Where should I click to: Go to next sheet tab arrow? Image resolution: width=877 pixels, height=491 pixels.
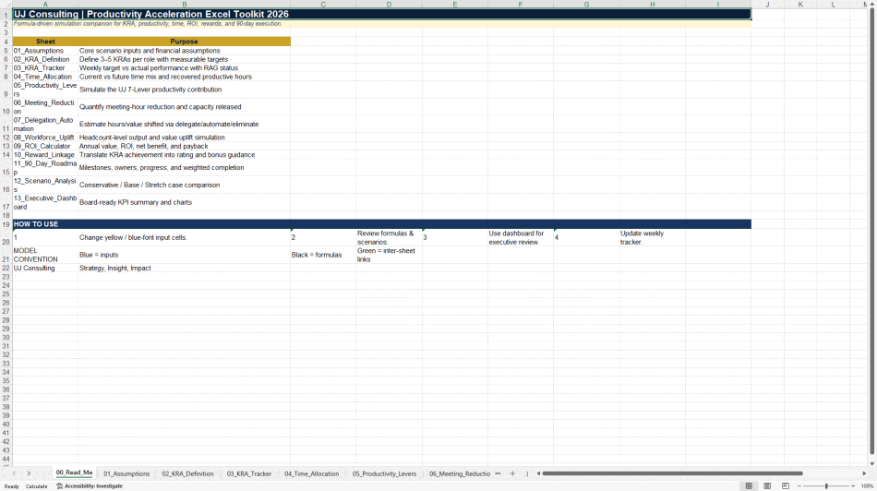click(29, 473)
